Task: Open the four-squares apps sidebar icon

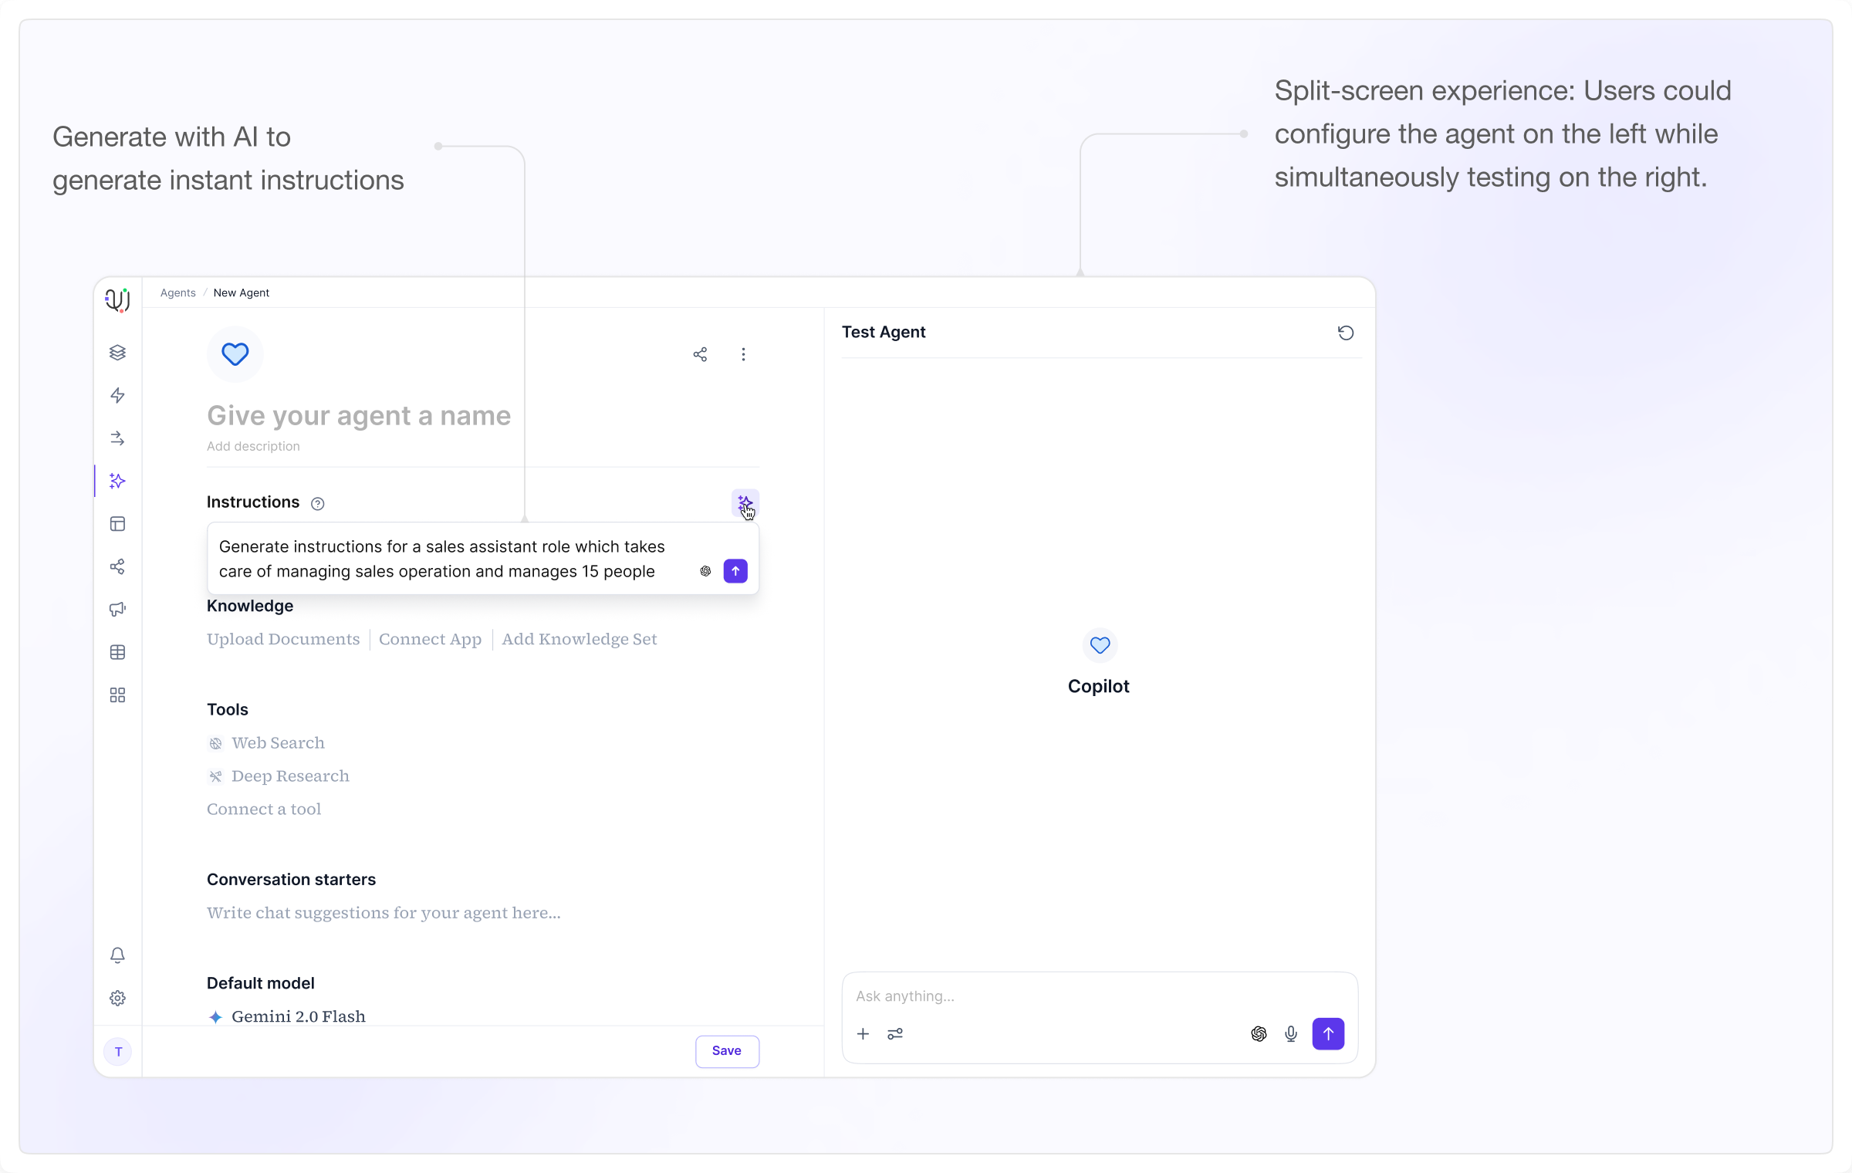Action: [117, 695]
